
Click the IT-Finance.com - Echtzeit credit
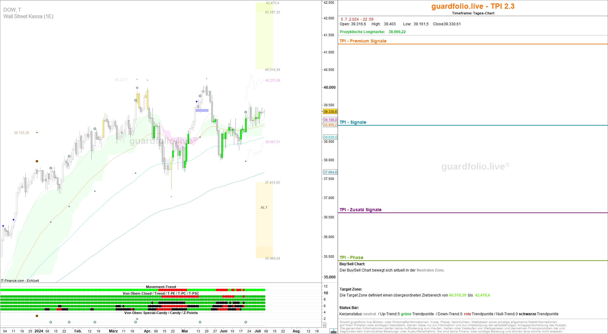tap(20, 281)
